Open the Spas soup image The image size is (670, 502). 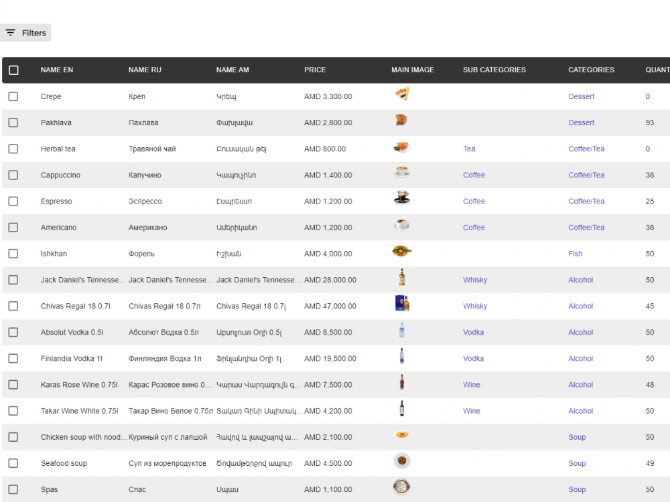pos(401,487)
